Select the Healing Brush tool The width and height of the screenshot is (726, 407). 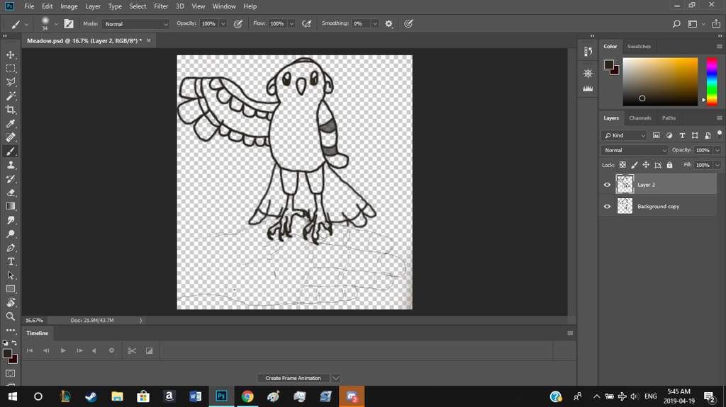click(x=11, y=137)
